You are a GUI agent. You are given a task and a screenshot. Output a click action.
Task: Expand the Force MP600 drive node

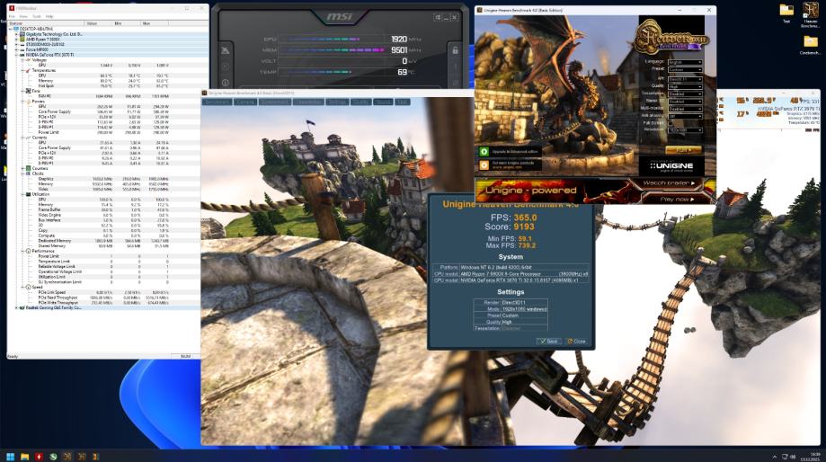pos(17,49)
